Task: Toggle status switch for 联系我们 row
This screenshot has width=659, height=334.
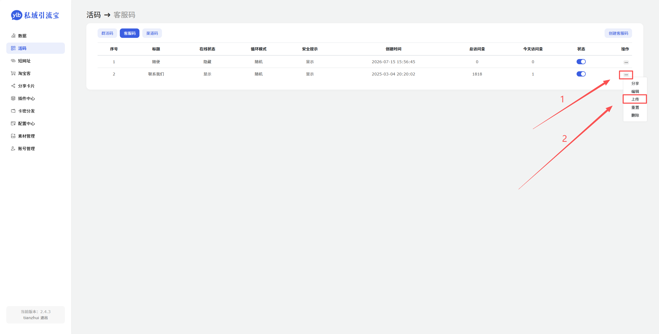Action: (x=581, y=74)
